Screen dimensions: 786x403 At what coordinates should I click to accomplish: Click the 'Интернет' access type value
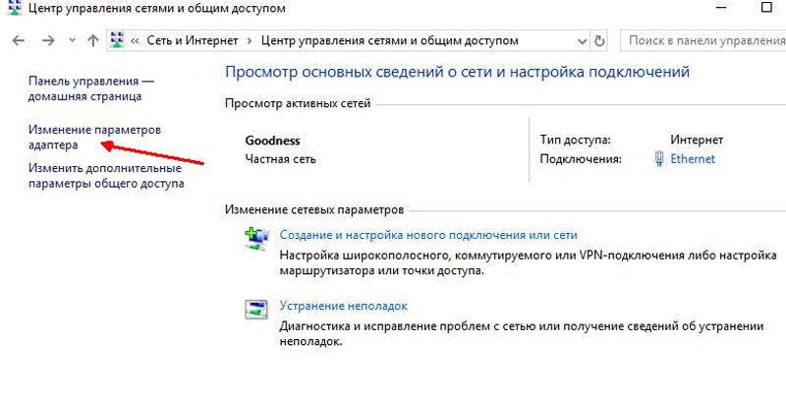(697, 140)
